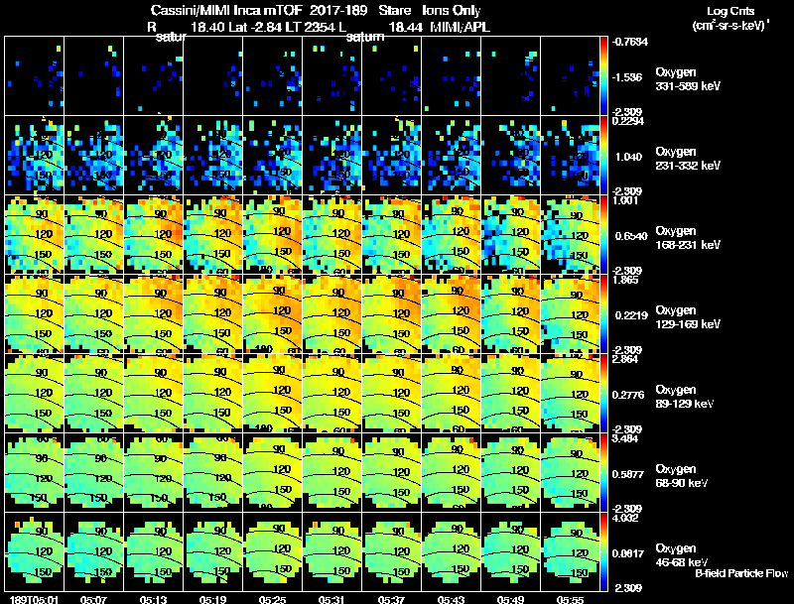Select the Oxygen 46-68 keV panel at 05:55

(x=570, y=551)
